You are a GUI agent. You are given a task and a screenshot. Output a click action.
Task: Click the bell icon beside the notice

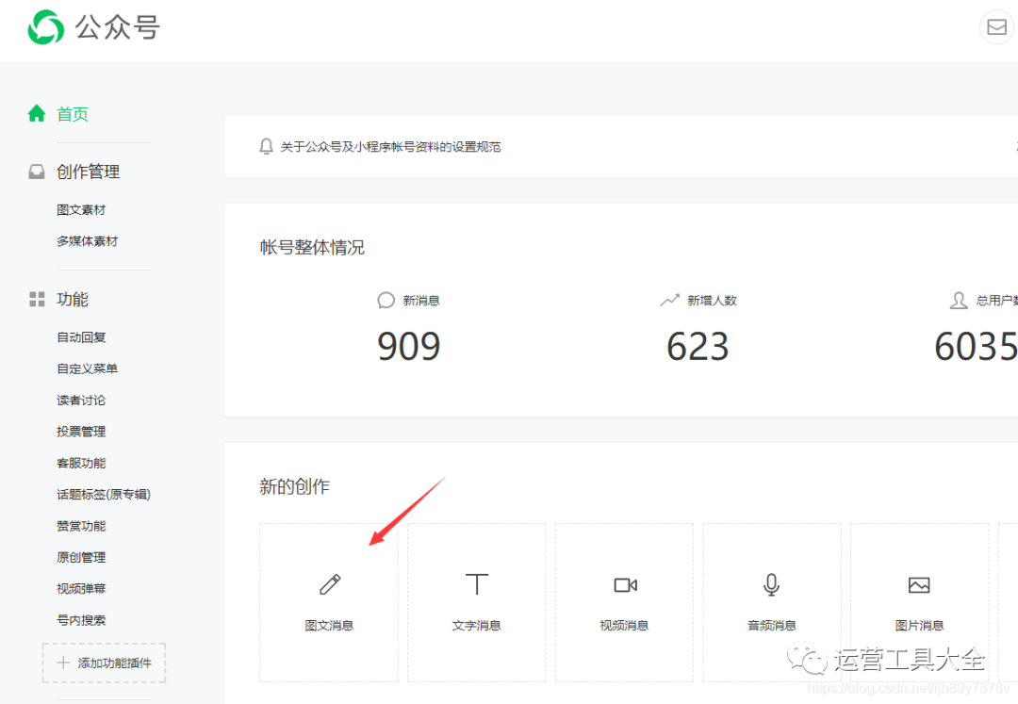coord(266,146)
